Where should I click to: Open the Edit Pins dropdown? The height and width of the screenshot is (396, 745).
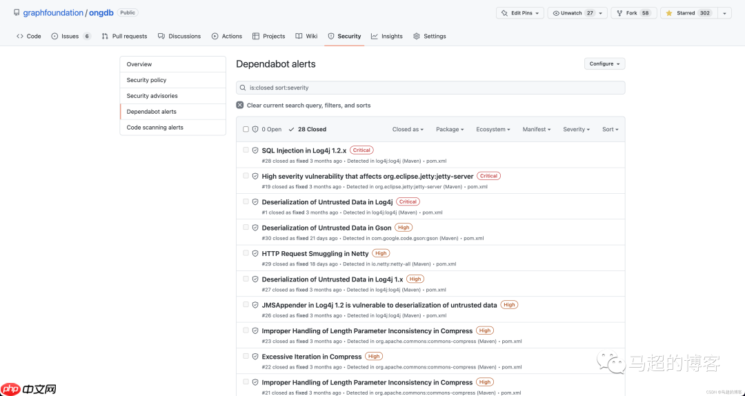[520, 13]
